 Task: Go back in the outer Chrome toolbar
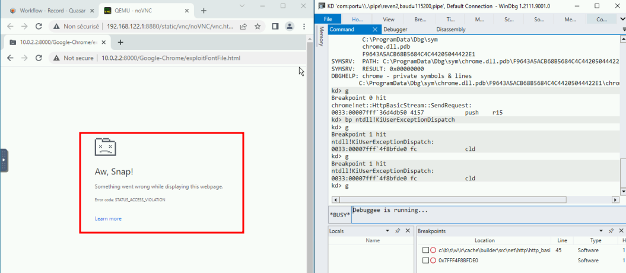coord(10,26)
